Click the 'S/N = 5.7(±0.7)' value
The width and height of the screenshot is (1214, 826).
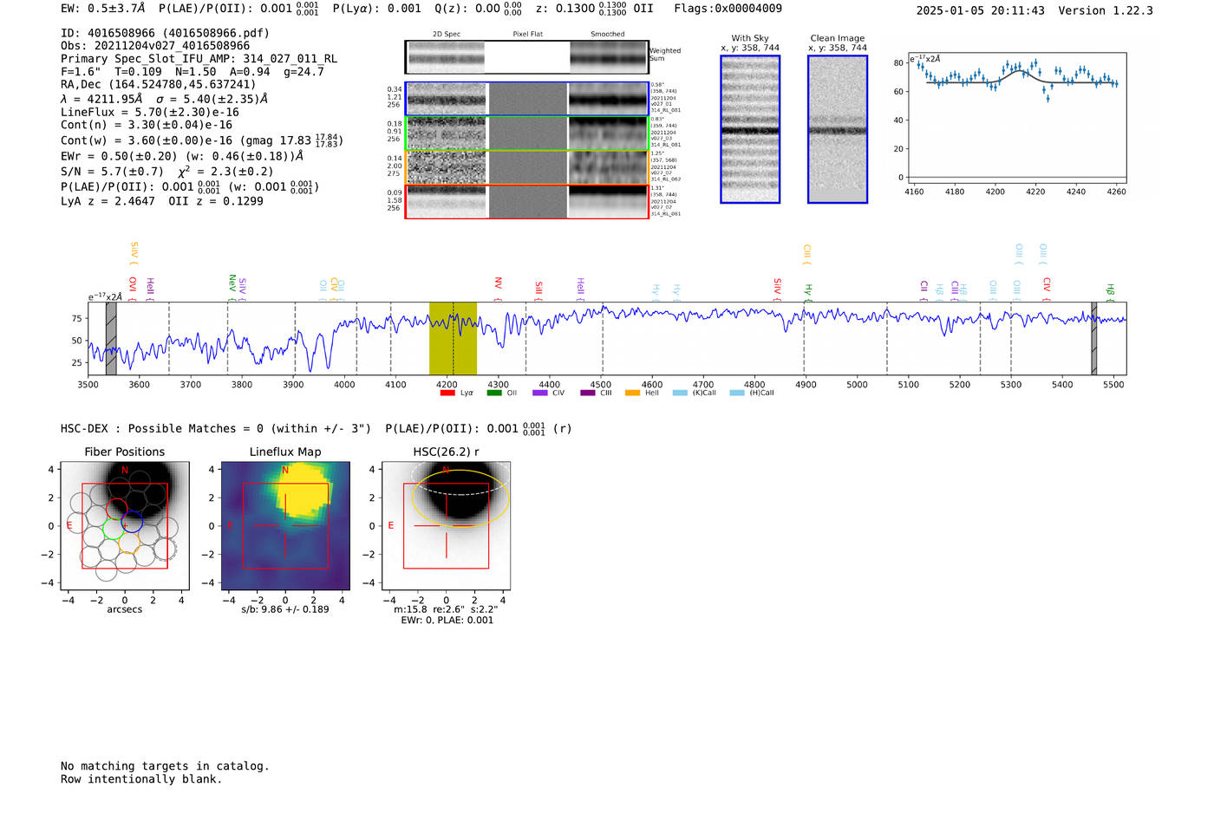112,172
